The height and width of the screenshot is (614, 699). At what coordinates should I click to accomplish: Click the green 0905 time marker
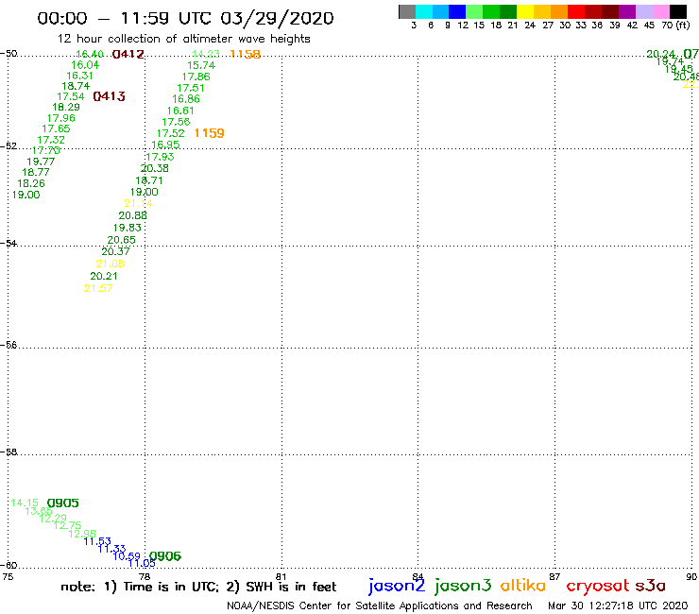(x=63, y=503)
